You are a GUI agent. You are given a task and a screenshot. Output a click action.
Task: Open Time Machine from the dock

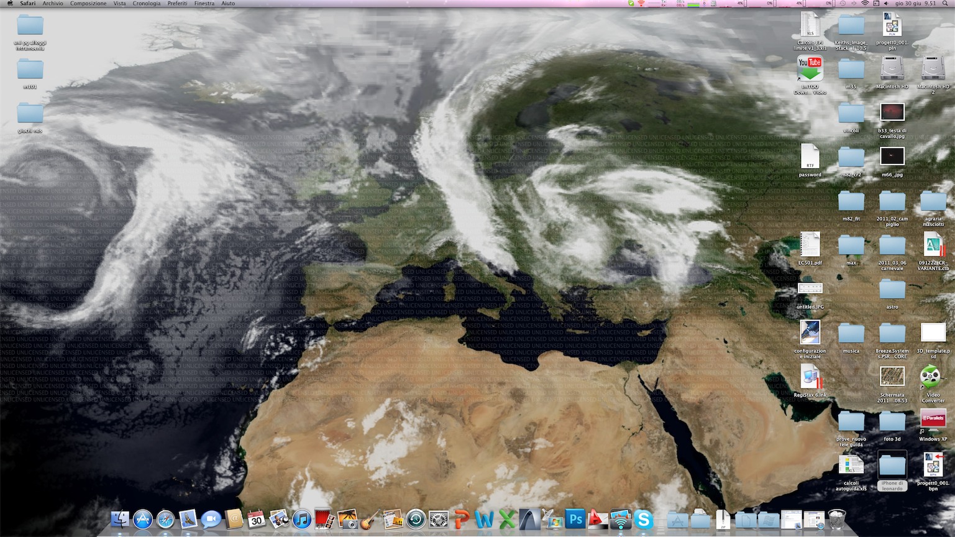416,519
